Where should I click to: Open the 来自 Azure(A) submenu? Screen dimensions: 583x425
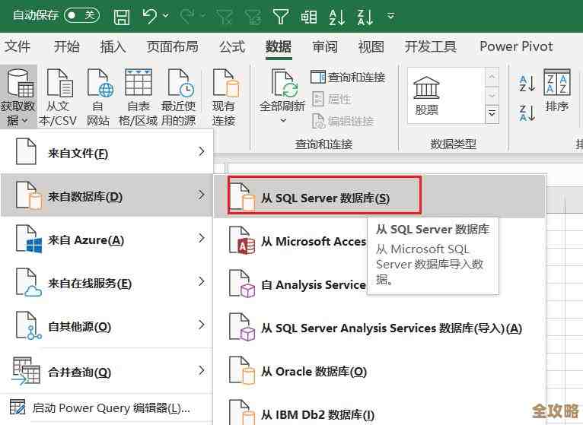click(x=107, y=239)
